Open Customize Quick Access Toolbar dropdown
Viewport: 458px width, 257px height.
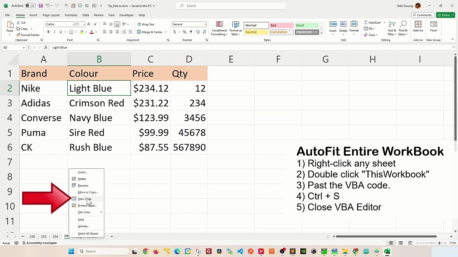[x=101, y=6]
